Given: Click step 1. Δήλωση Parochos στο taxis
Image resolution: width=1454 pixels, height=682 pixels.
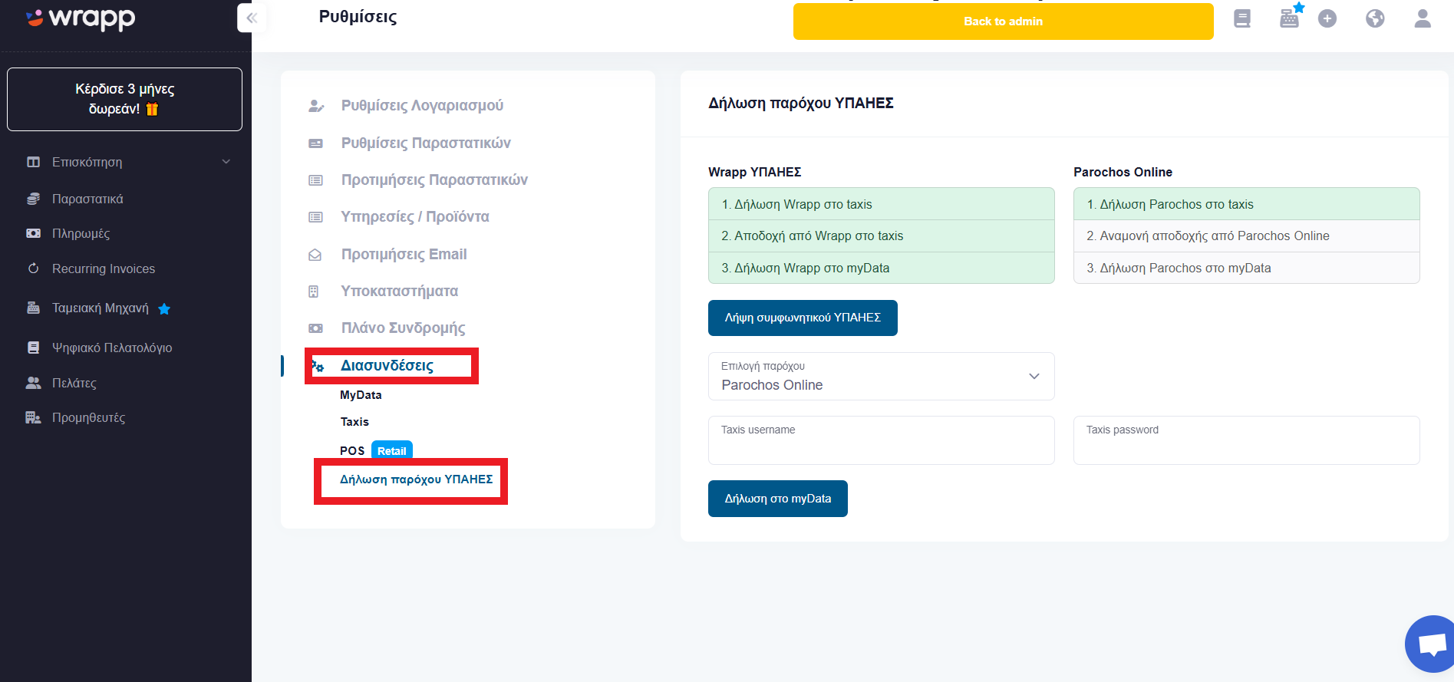Looking at the screenshot, I should [1247, 204].
